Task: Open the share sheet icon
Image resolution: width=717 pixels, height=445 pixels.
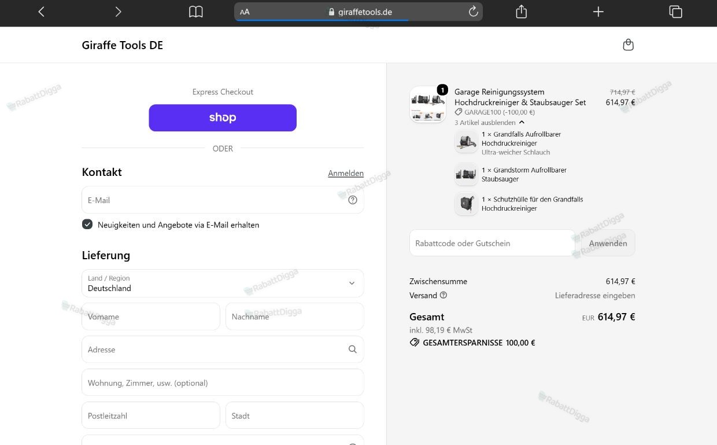Action: [x=522, y=12]
